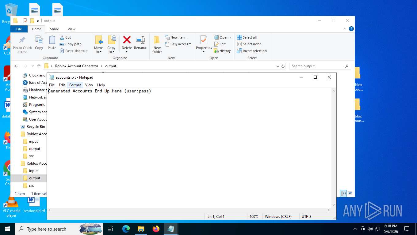Click the output breadcrumb segment
Image resolution: width=417 pixels, height=235 pixels.
coord(111,66)
